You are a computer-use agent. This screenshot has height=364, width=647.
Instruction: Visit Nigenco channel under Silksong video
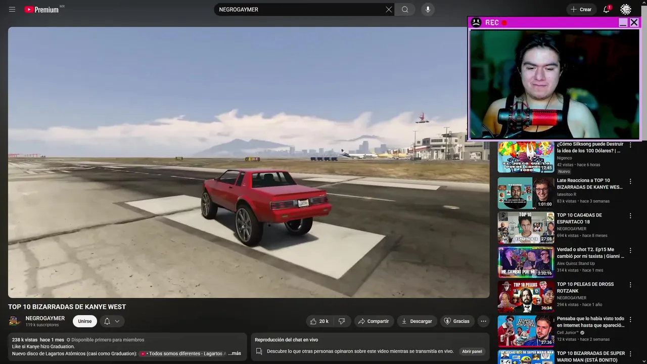coord(565,158)
